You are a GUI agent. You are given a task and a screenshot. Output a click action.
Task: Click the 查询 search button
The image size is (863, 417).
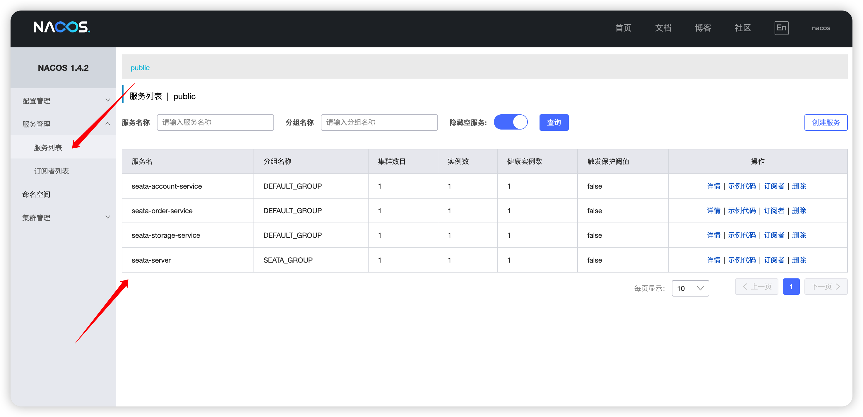click(554, 123)
